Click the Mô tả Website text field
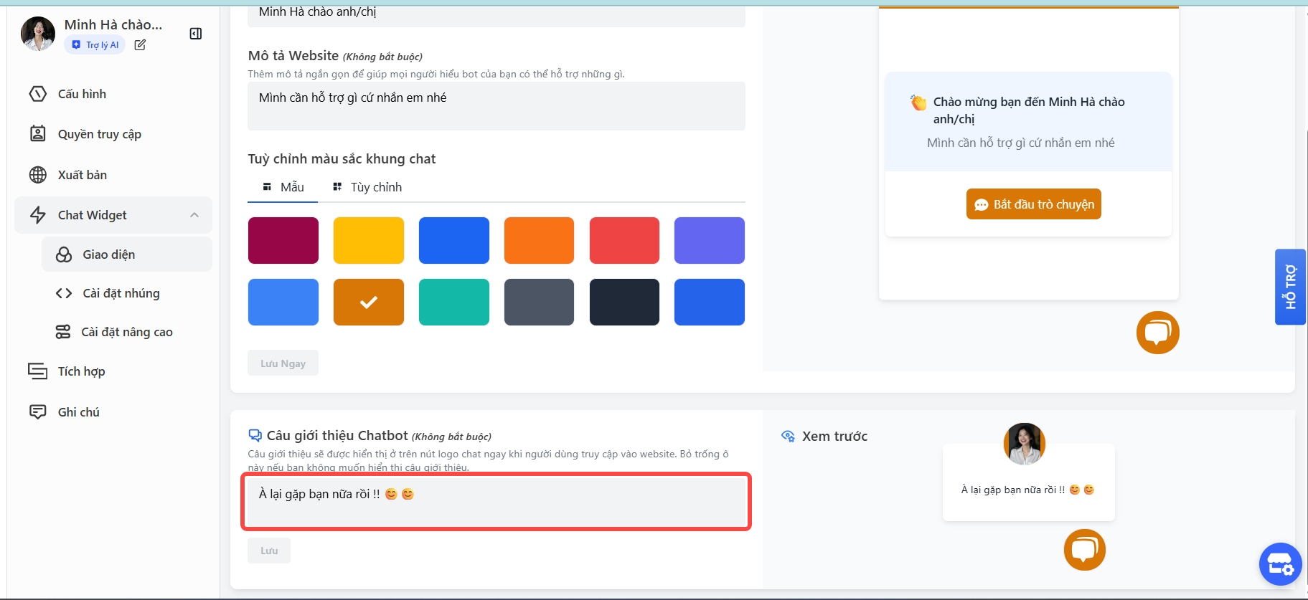 (x=496, y=106)
